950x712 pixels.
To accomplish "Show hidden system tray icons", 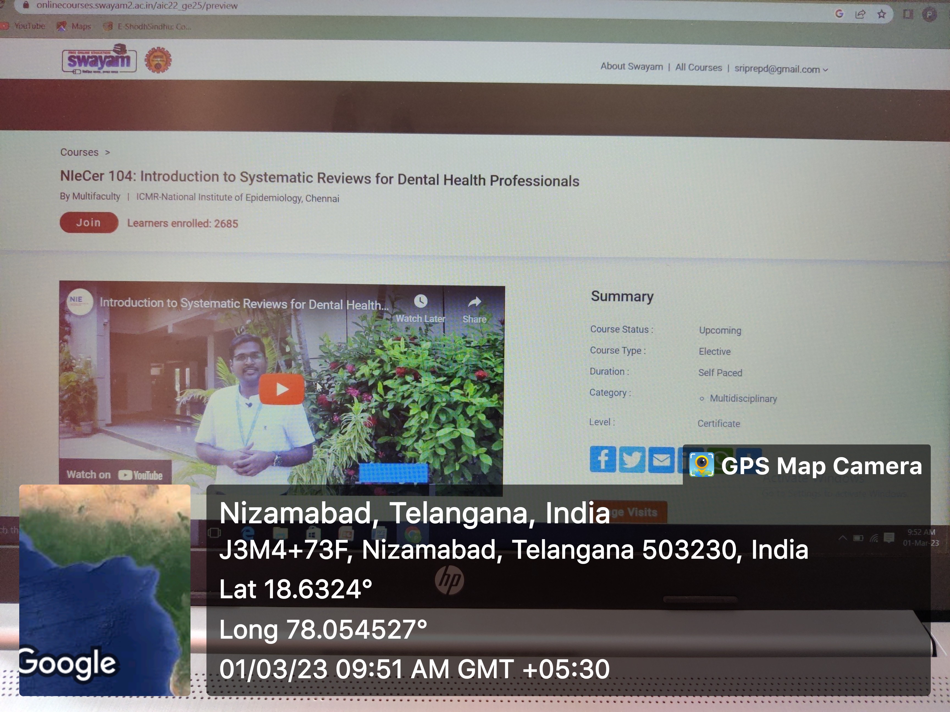I will point(843,537).
